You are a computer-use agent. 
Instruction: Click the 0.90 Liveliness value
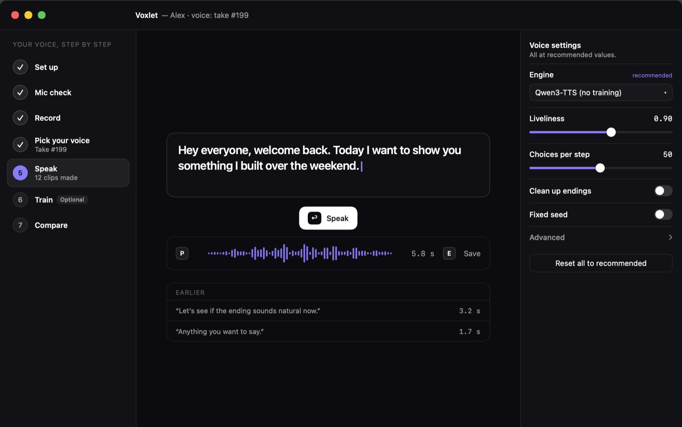point(663,119)
